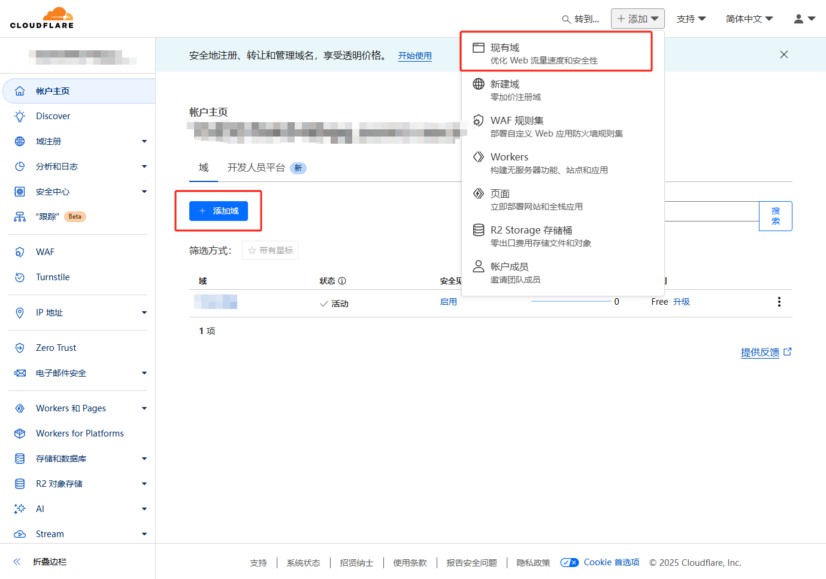
Task: Open the user account profile icon
Action: pyautogui.click(x=798, y=19)
